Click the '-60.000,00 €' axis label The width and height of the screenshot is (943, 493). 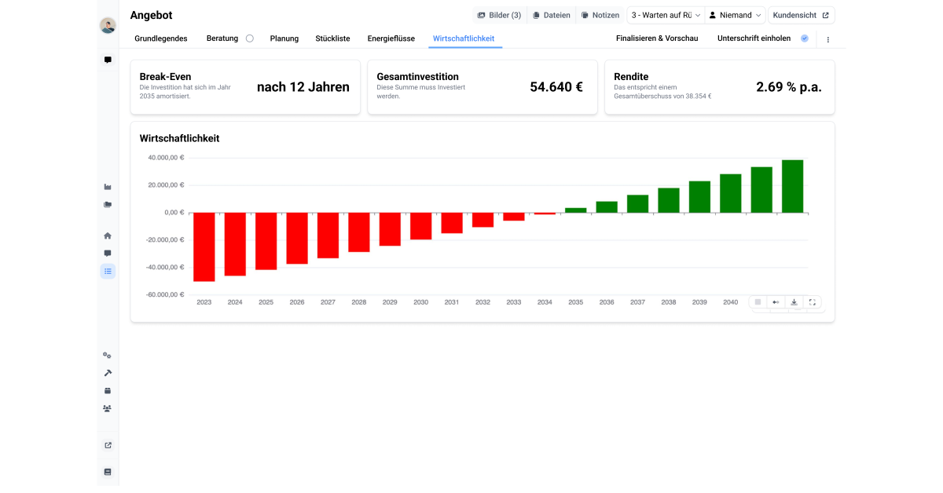click(165, 295)
